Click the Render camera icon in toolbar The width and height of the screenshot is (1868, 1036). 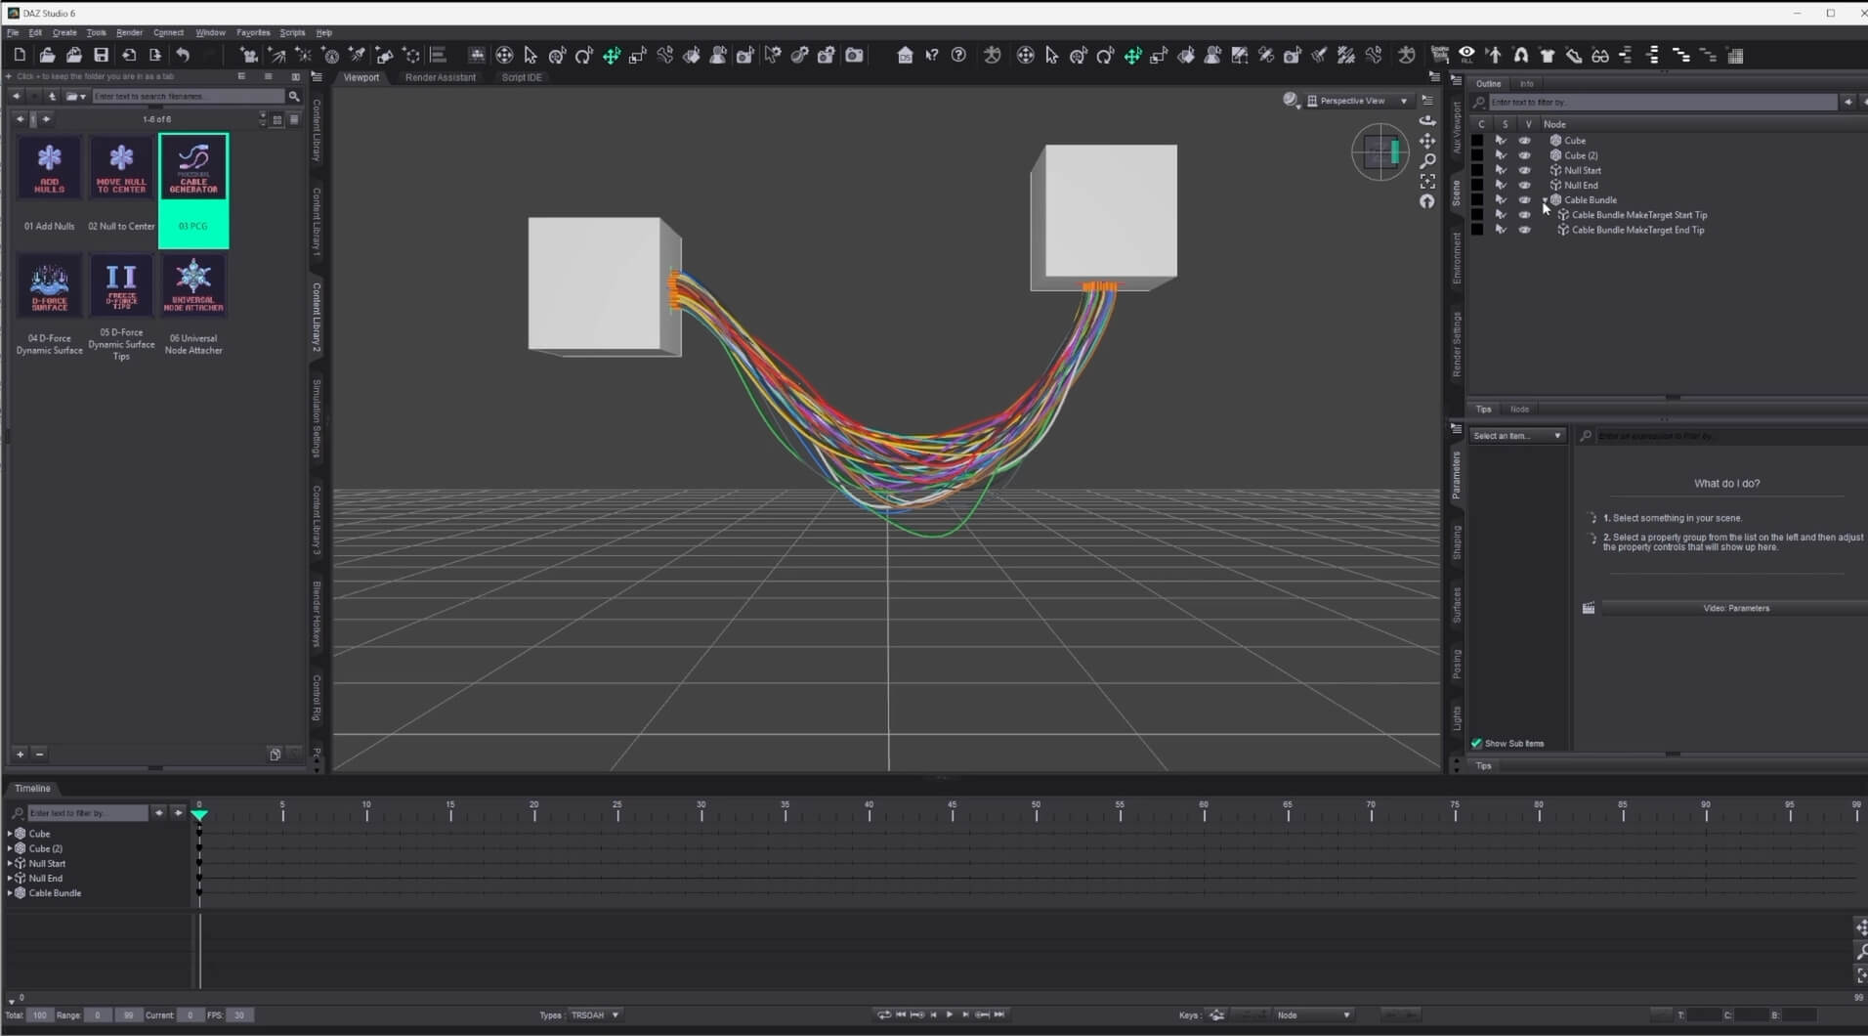[x=854, y=56]
